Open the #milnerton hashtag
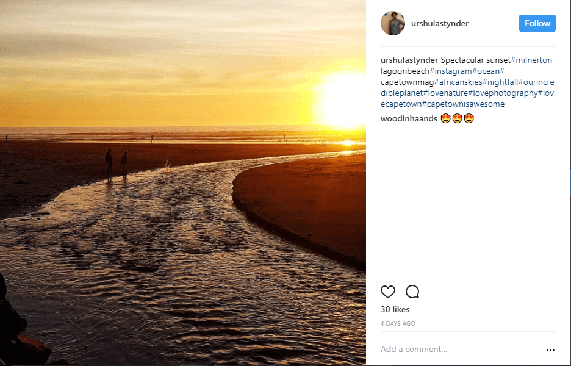This screenshot has width=571, height=366. (531, 60)
